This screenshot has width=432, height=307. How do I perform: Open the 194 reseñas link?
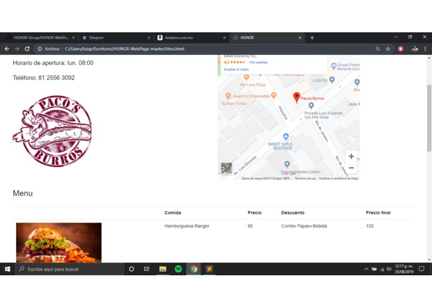click(258, 63)
